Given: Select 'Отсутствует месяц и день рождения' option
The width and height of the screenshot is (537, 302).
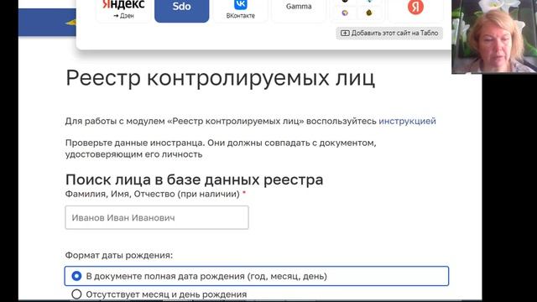Looking at the screenshot, I should point(159,294).
